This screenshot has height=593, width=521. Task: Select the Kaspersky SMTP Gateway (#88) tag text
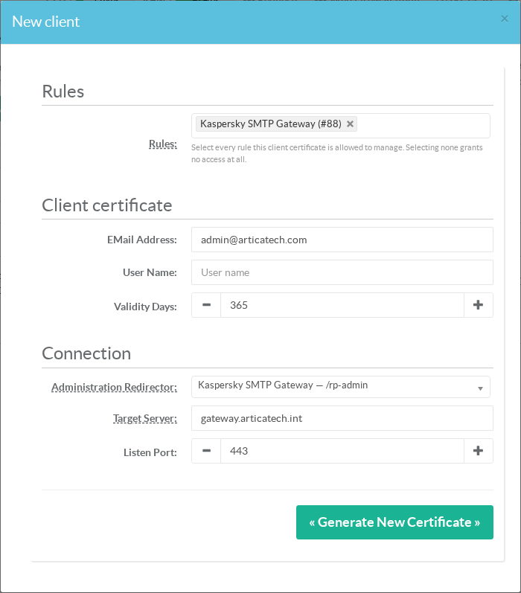[x=270, y=124]
